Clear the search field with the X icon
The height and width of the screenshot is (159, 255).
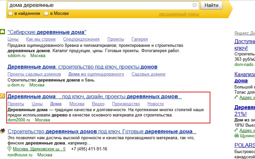(194, 5)
